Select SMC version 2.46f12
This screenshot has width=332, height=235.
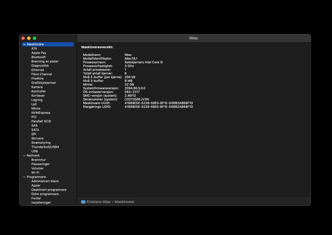[130, 96]
